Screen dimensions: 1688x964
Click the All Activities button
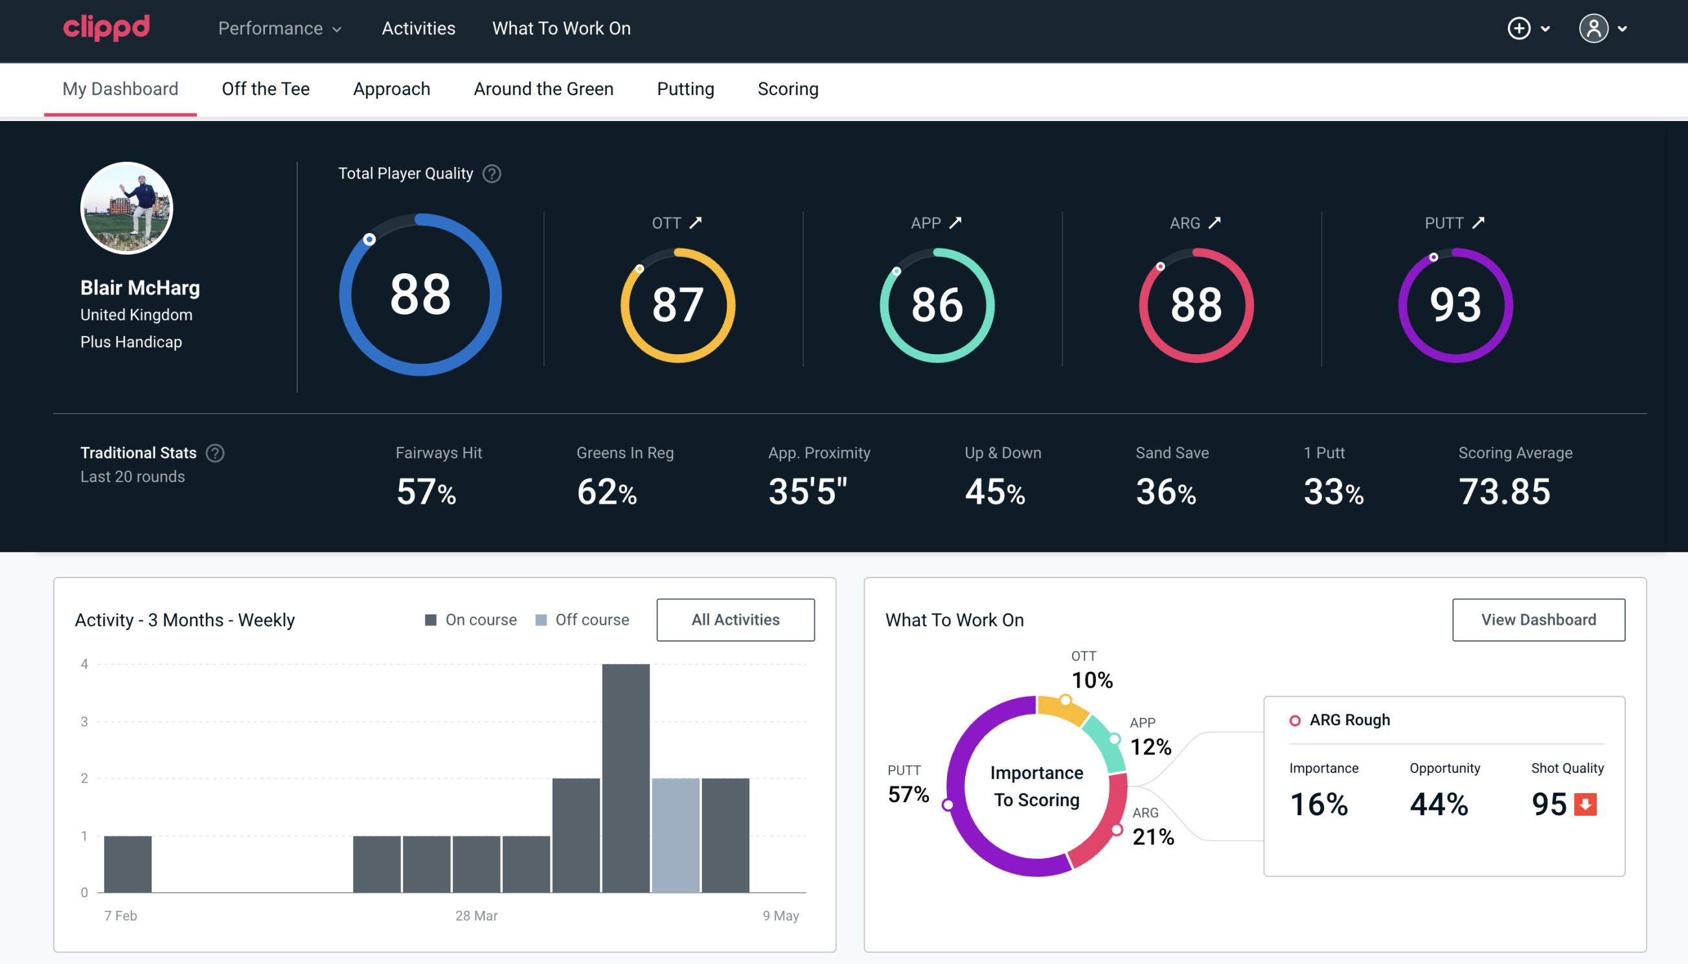click(x=735, y=619)
